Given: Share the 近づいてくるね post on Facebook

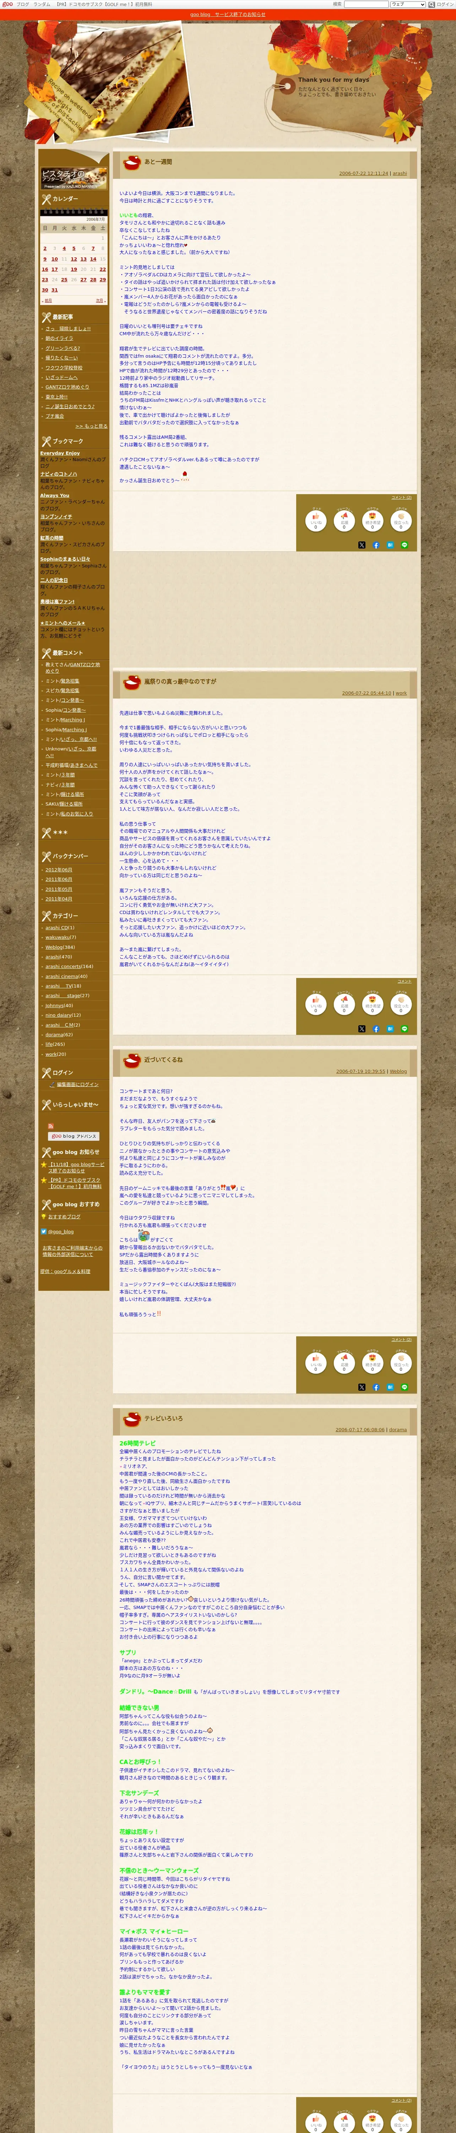Looking at the screenshot, I should point(376,1387).
